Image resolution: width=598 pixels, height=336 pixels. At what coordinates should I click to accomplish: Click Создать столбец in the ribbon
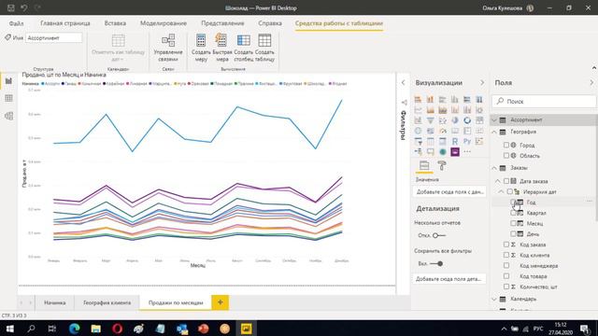tap(243, 48)
